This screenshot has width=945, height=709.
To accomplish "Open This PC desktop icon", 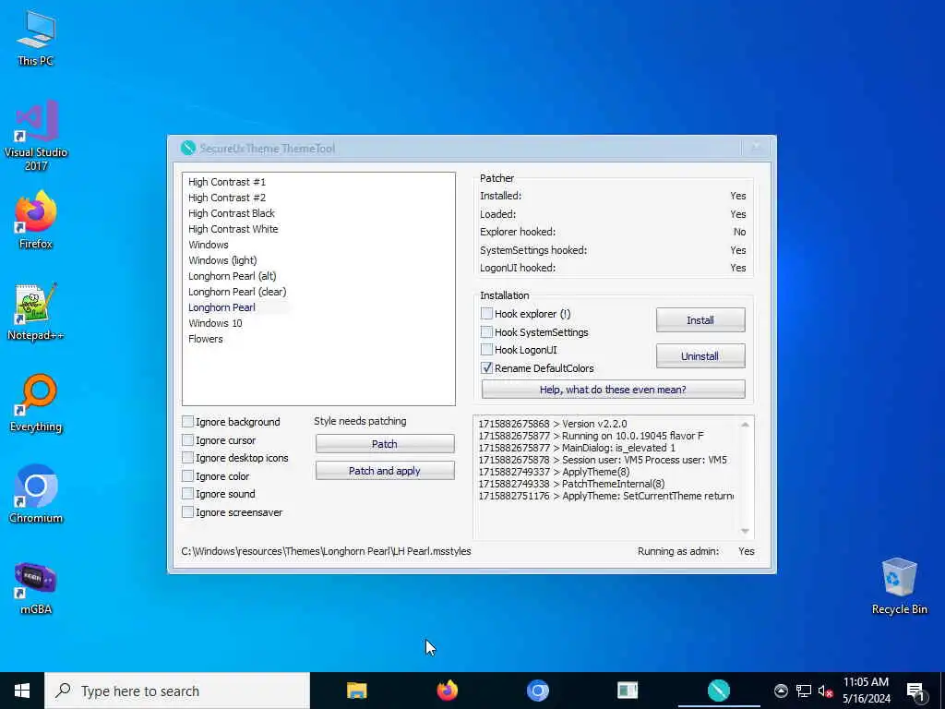I will pyautogui.click(x=36, y=37).
